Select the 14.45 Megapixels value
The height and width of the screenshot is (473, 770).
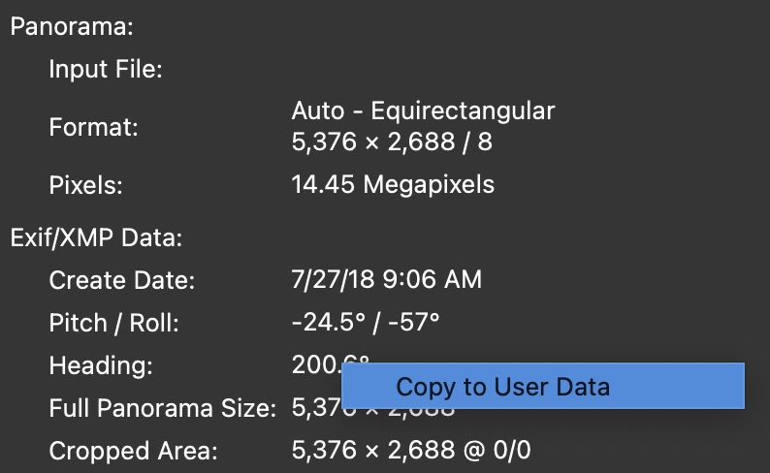pos(393,184)
